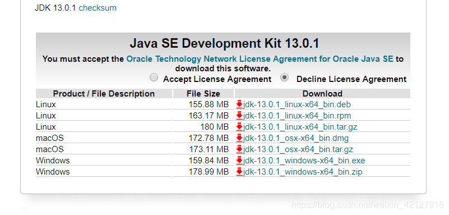
Task: Click red download arrow for osx-x64_bin.dmg
Action: 239,138
